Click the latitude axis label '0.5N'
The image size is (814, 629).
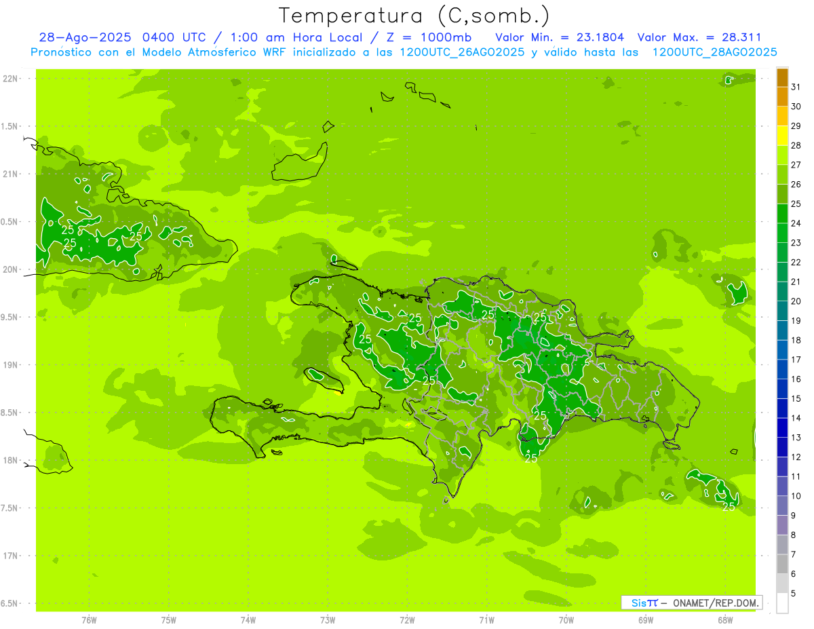point(10,222)
